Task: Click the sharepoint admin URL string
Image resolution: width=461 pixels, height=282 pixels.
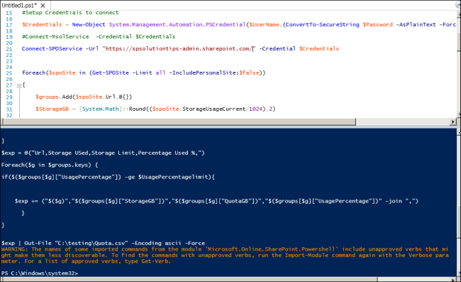Action: tap(179, 49)
